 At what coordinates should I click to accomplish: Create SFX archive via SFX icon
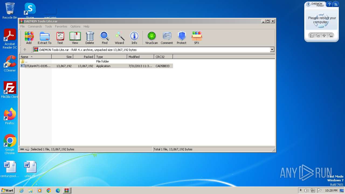click(x=197, y=38)
